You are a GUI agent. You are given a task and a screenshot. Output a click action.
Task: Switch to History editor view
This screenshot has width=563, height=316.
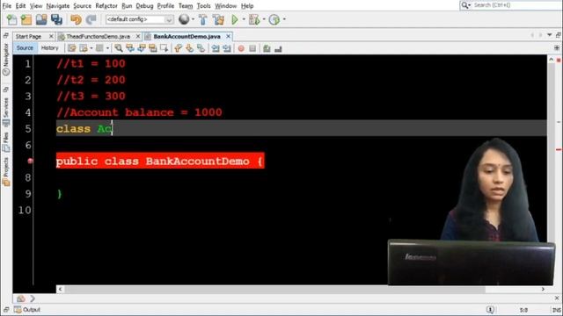[49, 48]
